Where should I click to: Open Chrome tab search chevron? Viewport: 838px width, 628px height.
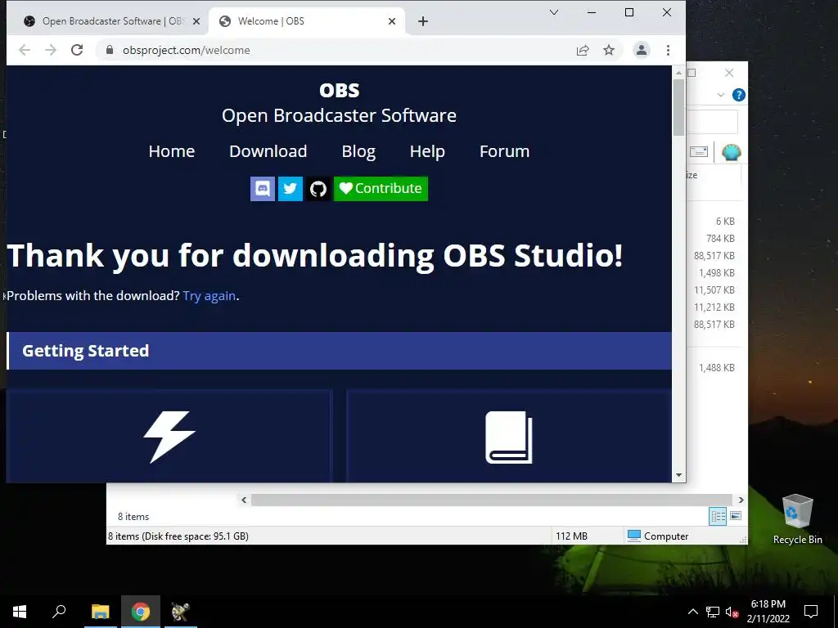(x=554, y=12)
